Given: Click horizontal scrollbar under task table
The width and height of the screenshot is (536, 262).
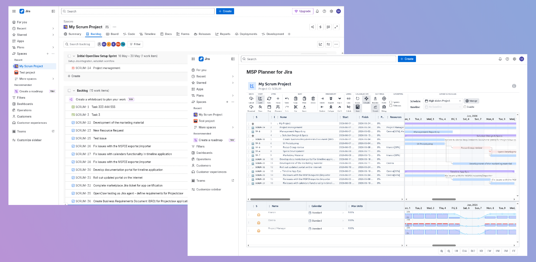Looking at the screenshot, I should coord(270,199).
